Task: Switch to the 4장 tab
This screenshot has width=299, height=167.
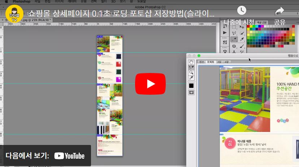Action: 226,62
